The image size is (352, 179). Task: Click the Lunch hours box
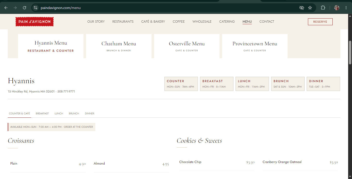tap(252, 84)
